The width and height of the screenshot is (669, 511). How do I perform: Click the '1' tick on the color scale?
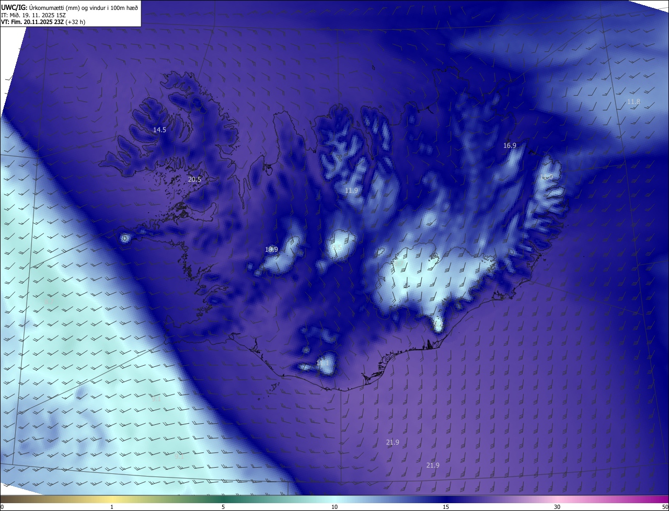tap(112, 507)
